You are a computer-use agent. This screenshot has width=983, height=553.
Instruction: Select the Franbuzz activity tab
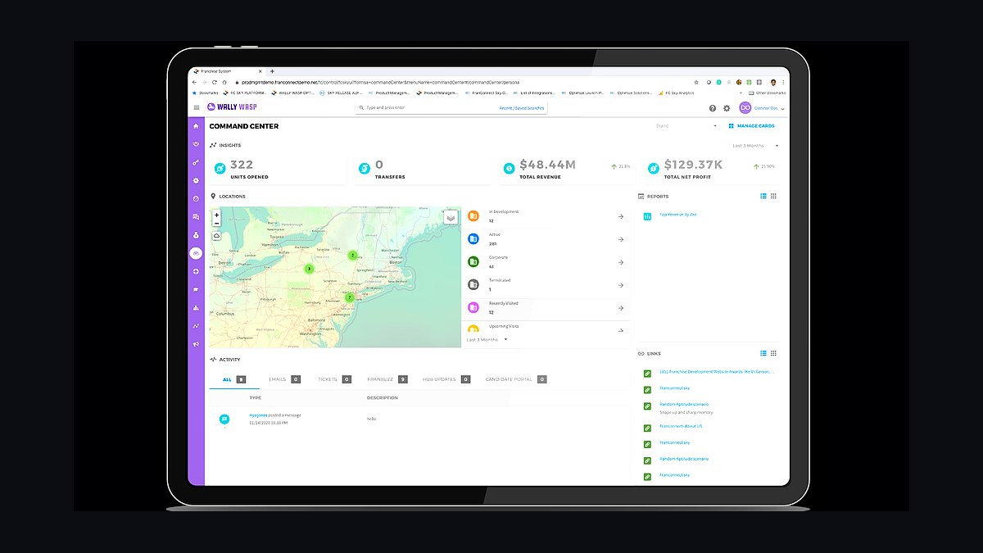point(387,379)
